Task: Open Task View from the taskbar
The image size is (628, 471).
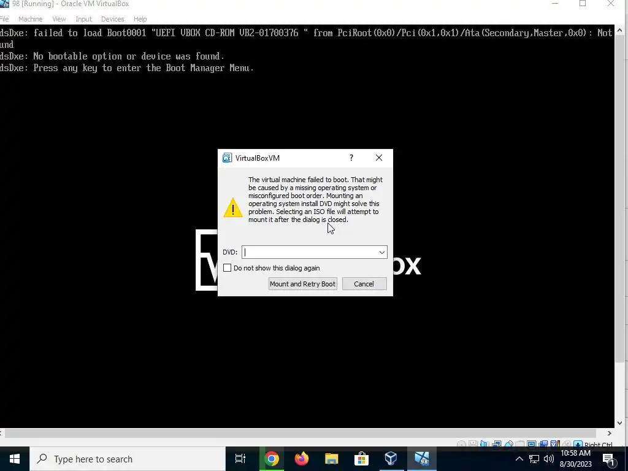Action: [x=240, y=459]
